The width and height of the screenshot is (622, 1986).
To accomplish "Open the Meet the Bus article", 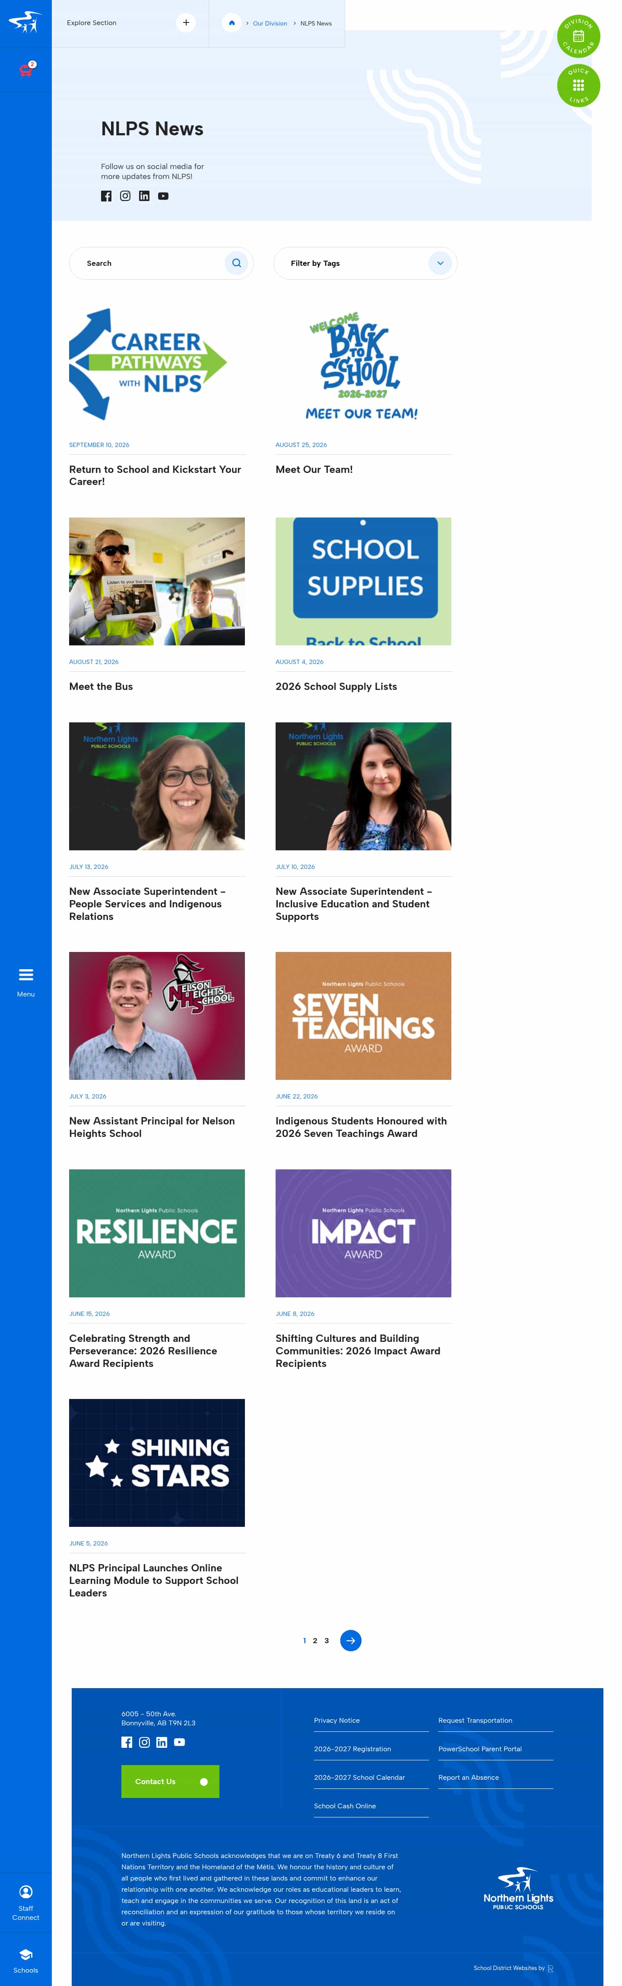I will click(x=101, y=686).
